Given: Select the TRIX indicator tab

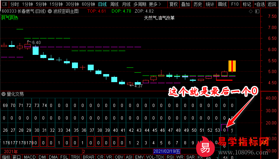Looking at the screenshot, I should tap(75, 157).
